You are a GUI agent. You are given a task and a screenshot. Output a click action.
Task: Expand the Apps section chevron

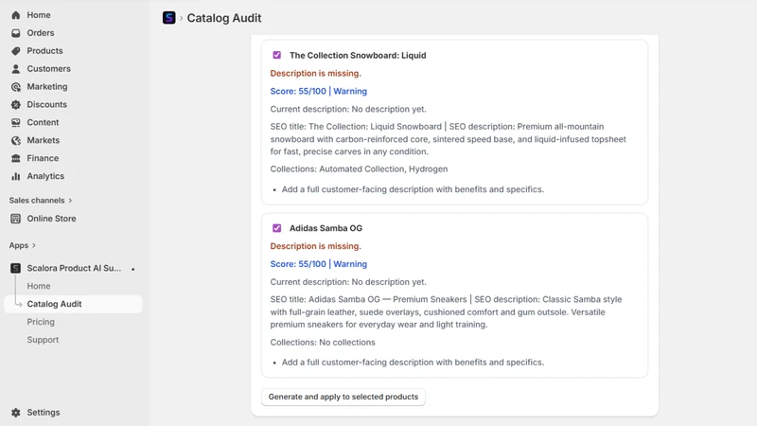tap(34, 245)
